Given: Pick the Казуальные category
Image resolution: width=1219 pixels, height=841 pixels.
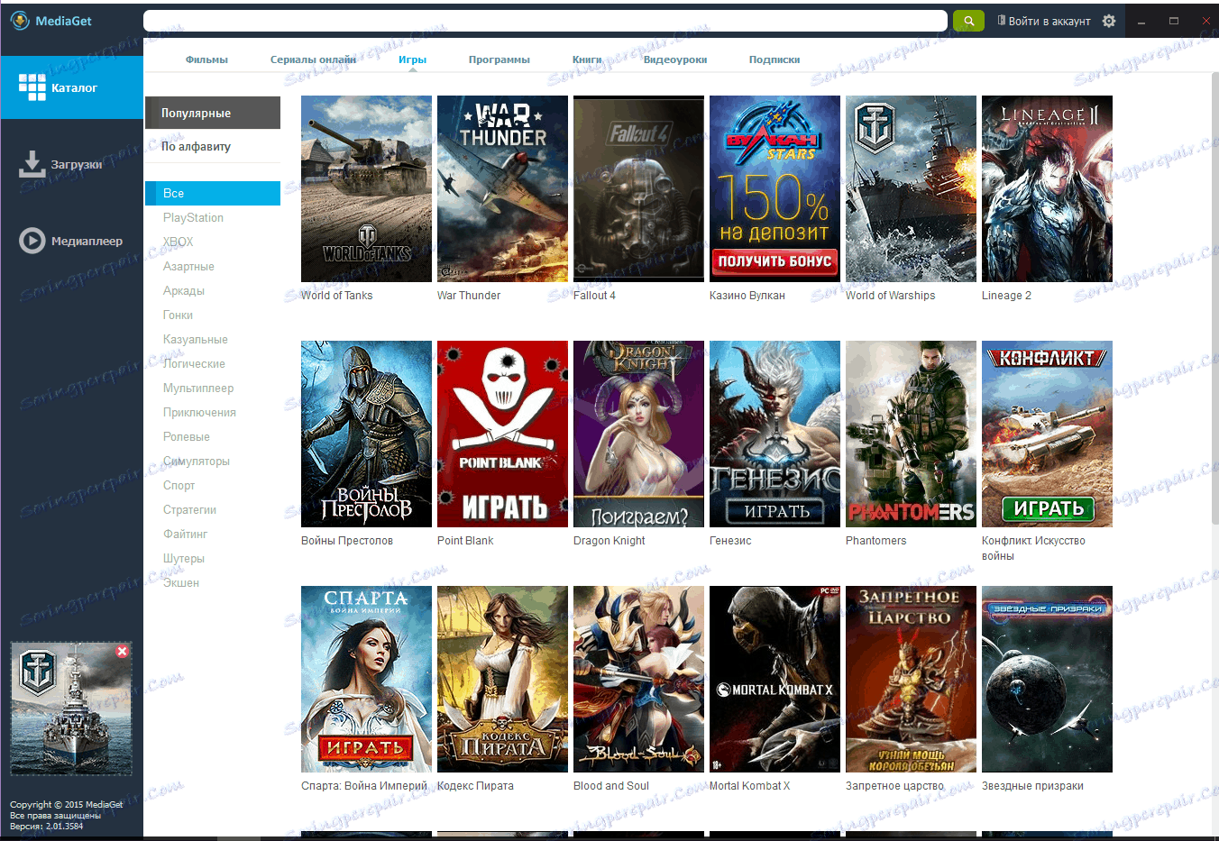Looking at the screenshot, I should (x=196, y=339).
